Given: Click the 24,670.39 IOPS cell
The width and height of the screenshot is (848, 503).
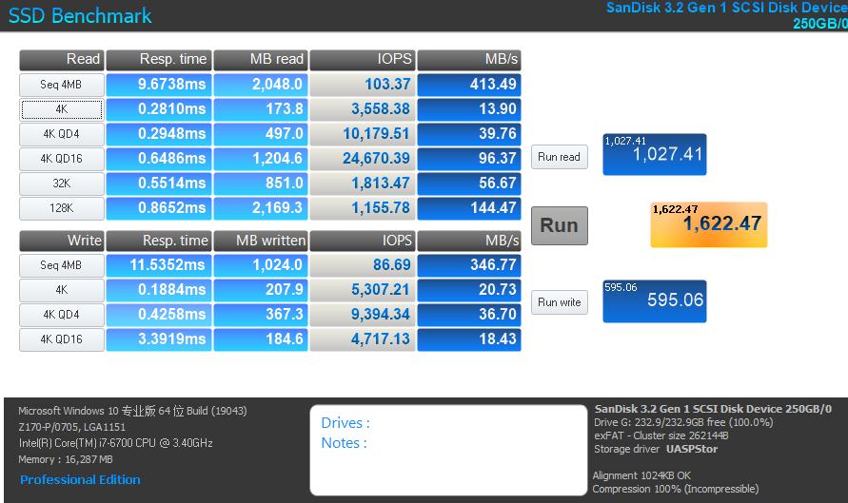Looking at the screenshot, I should point(363,159).
